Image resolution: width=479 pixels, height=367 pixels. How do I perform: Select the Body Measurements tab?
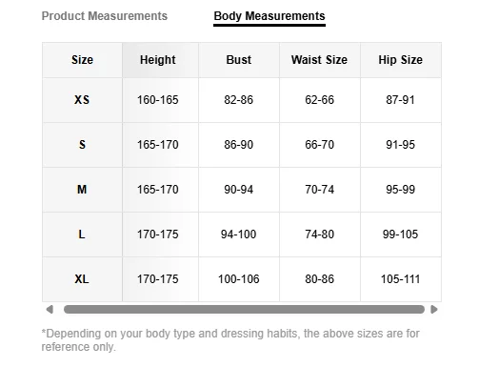(x=269, y=16)
